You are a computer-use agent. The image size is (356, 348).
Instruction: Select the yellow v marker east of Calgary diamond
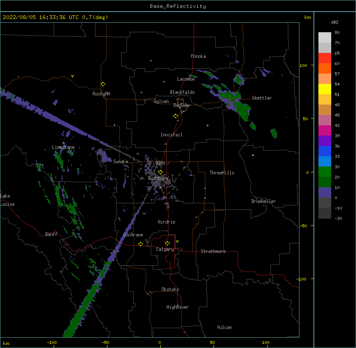coord(177,241)
